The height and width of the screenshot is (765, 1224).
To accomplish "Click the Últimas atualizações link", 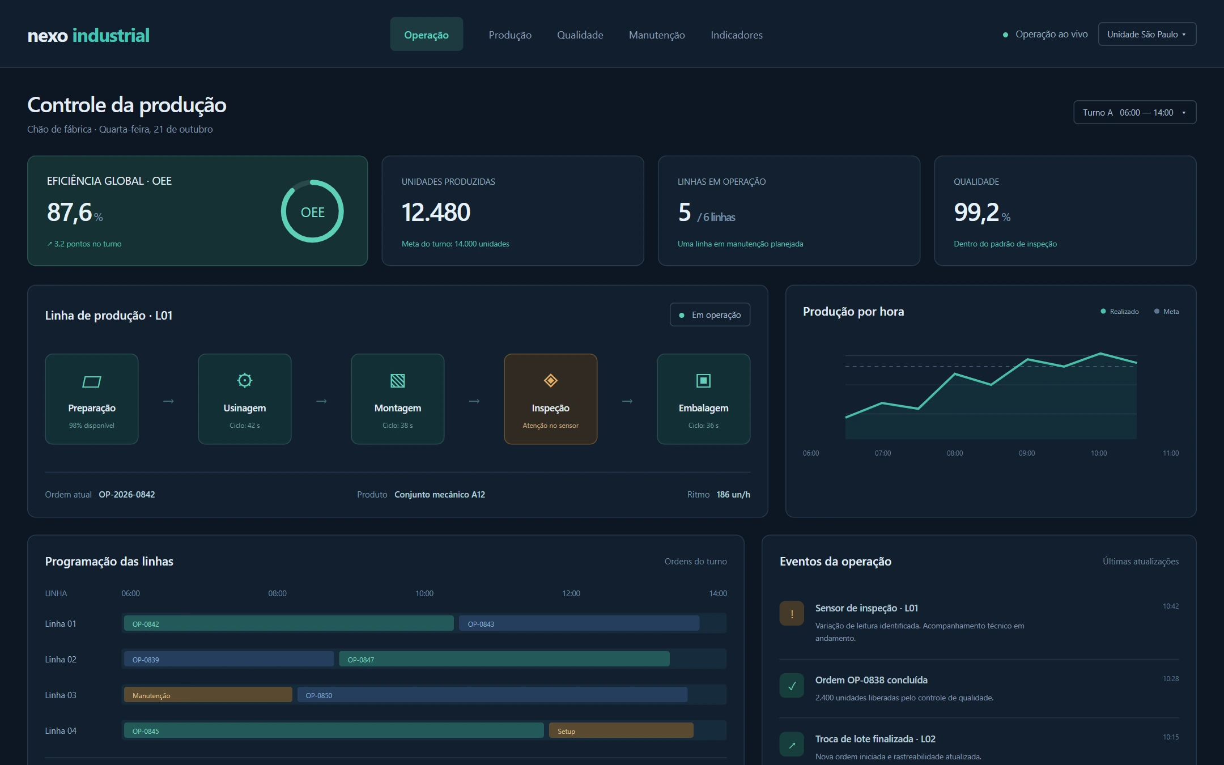I will pyautogui.click(x=1140, y=561).
